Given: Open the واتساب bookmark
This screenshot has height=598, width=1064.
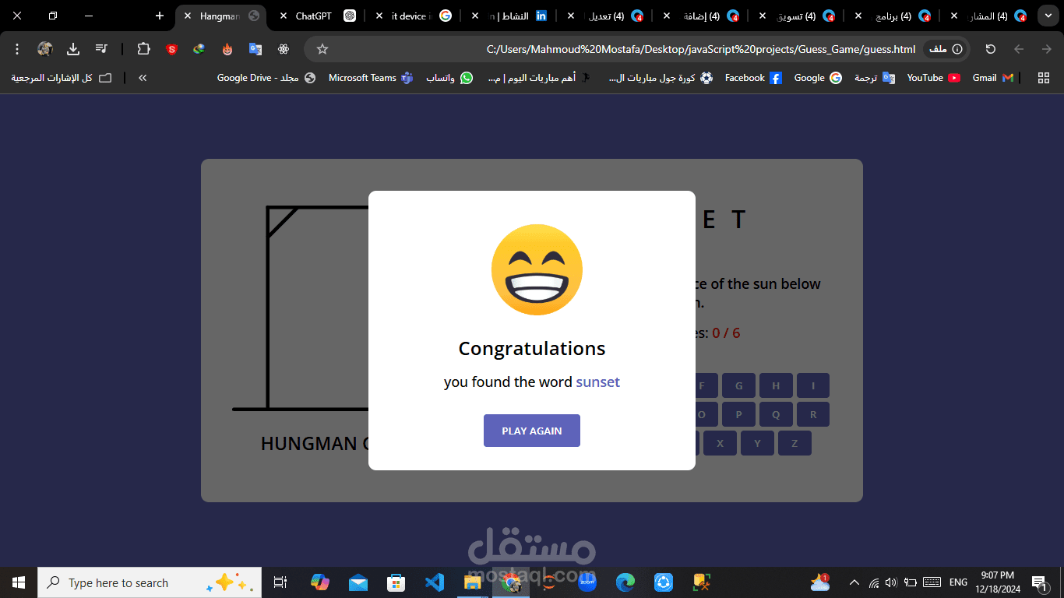Looking at the screenshot, I should point(449,78).
